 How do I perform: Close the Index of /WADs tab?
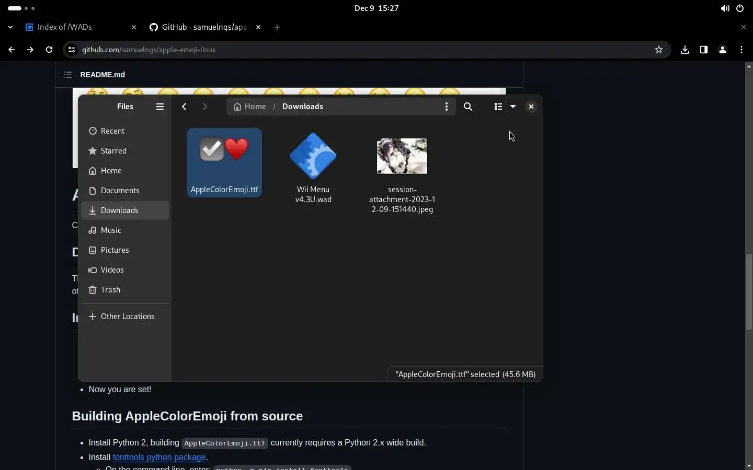(134, 27)
